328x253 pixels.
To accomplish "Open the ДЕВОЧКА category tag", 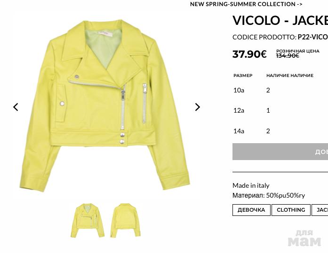I will 251,210.
